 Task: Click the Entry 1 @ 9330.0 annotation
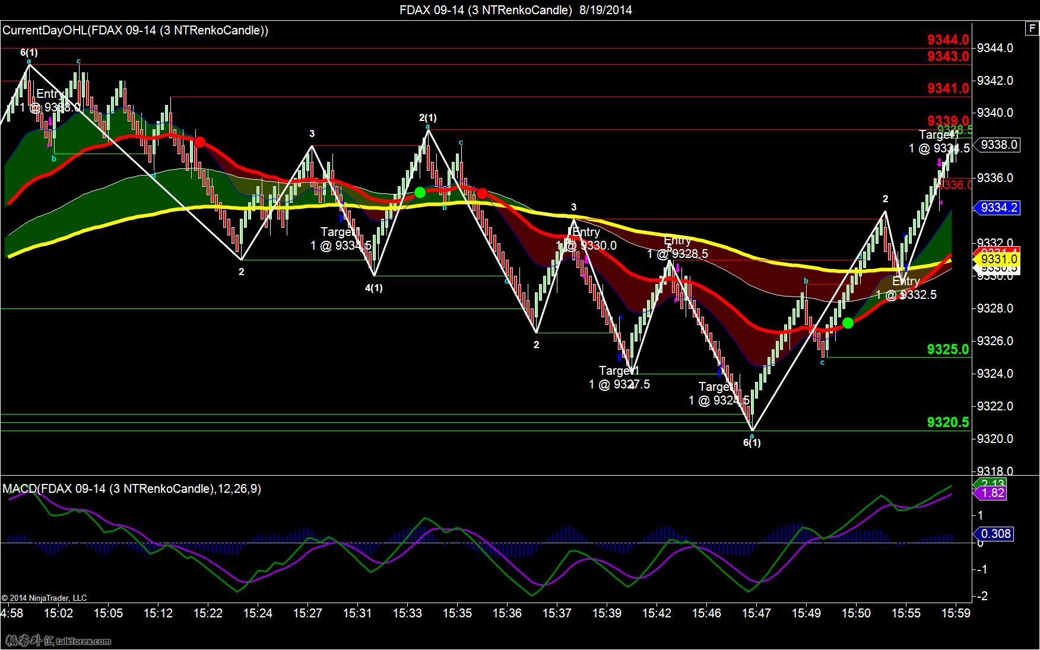coord(586,238)
